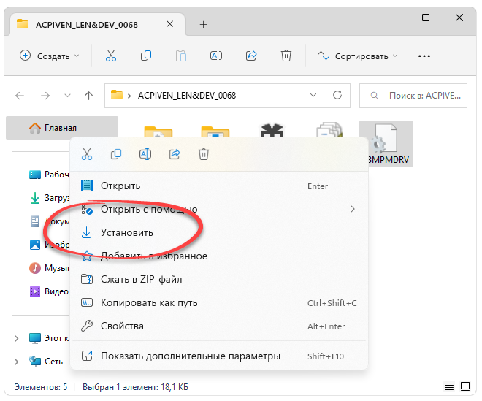Viewport: 482px width, 401px height.
Task: Open Загрузки in the sidebar
Action: [x=49, y=198]
